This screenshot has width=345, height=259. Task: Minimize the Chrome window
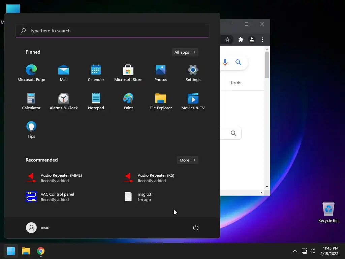pos(231,24)
